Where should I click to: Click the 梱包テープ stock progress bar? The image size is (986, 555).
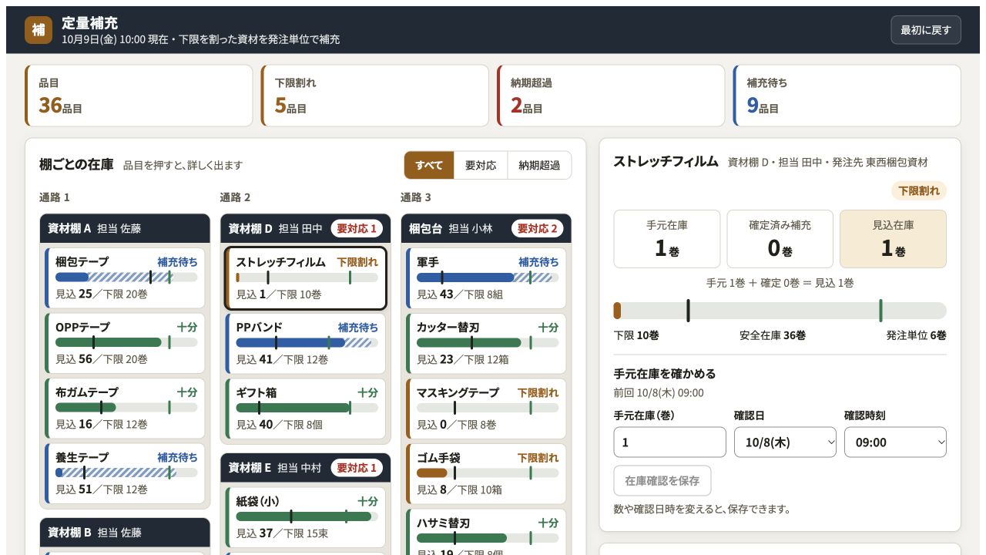click(126, 277)
